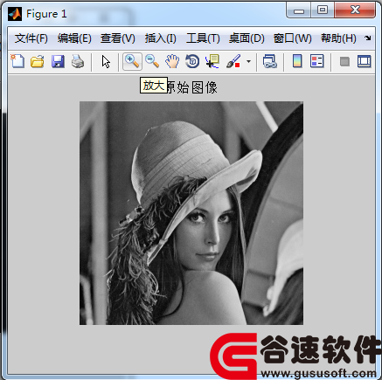Click the dock figure arrow in menu bar
Viewport: 382px width, 380px height.
point(368,38)
